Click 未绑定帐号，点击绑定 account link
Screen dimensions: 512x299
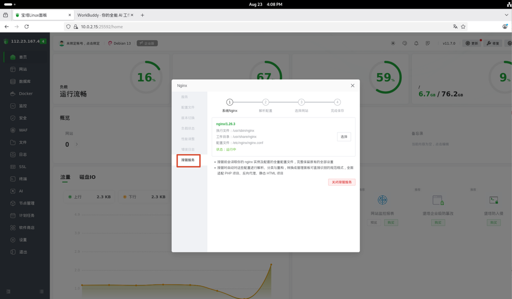(x=83, y=43)
